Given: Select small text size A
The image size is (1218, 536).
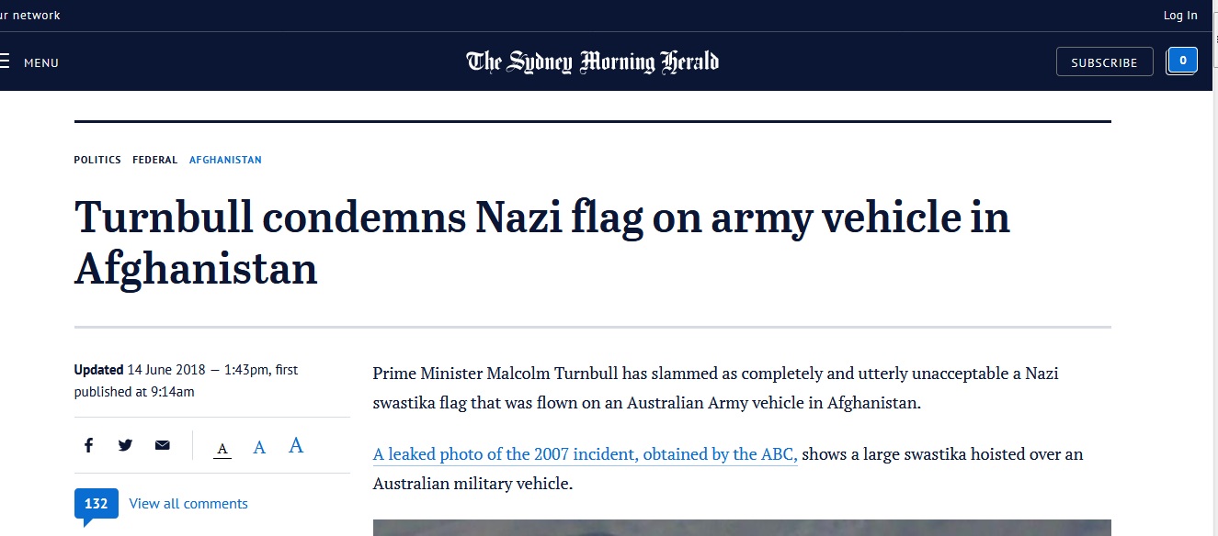Looking at the screenshot, I should (x=222, y=449).
